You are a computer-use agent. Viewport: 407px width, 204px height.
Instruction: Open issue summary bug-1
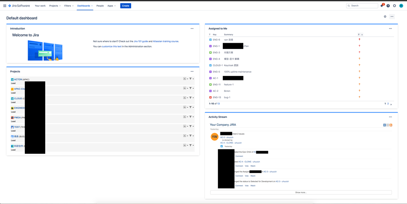tap(227, 98)
